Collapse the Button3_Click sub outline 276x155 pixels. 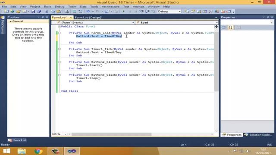click(60, 75)
